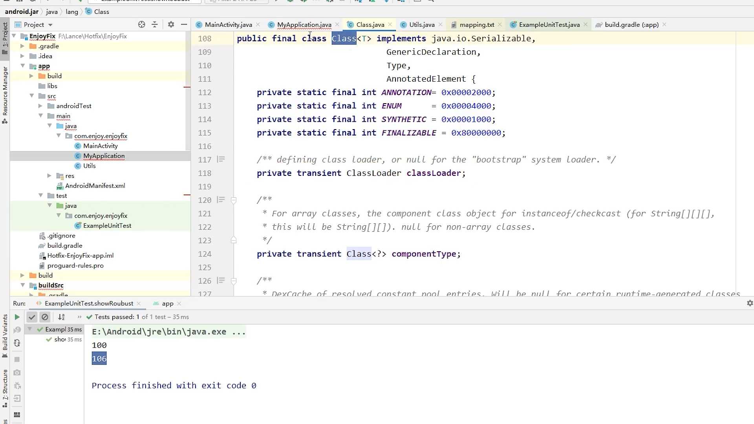Open the Project view dropdown
754x424 pixels.
tap(50, 25)
